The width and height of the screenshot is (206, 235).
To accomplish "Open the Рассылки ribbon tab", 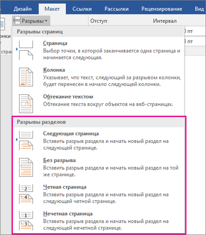I will 116,9.
